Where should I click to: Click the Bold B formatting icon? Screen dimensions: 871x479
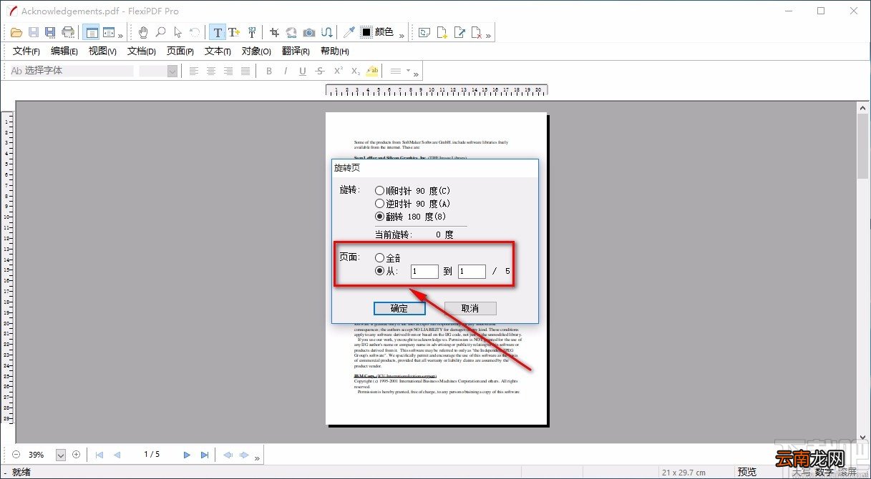[269, 71]
